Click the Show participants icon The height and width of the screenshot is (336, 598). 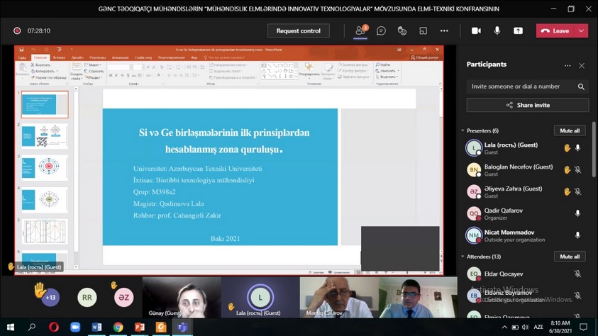(x=361, y=31)
